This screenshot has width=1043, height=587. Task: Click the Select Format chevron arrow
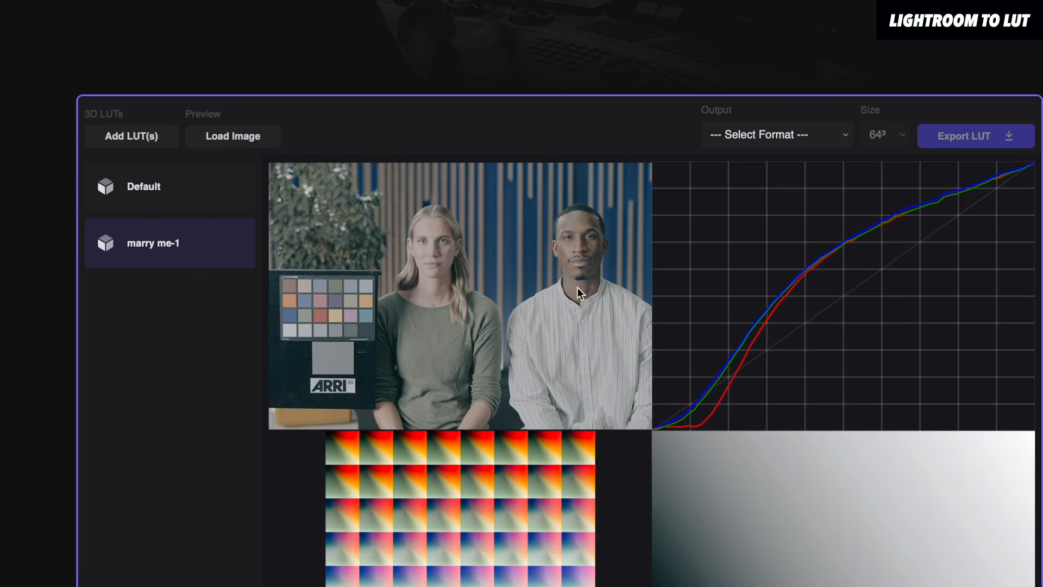tap(845, 134)
